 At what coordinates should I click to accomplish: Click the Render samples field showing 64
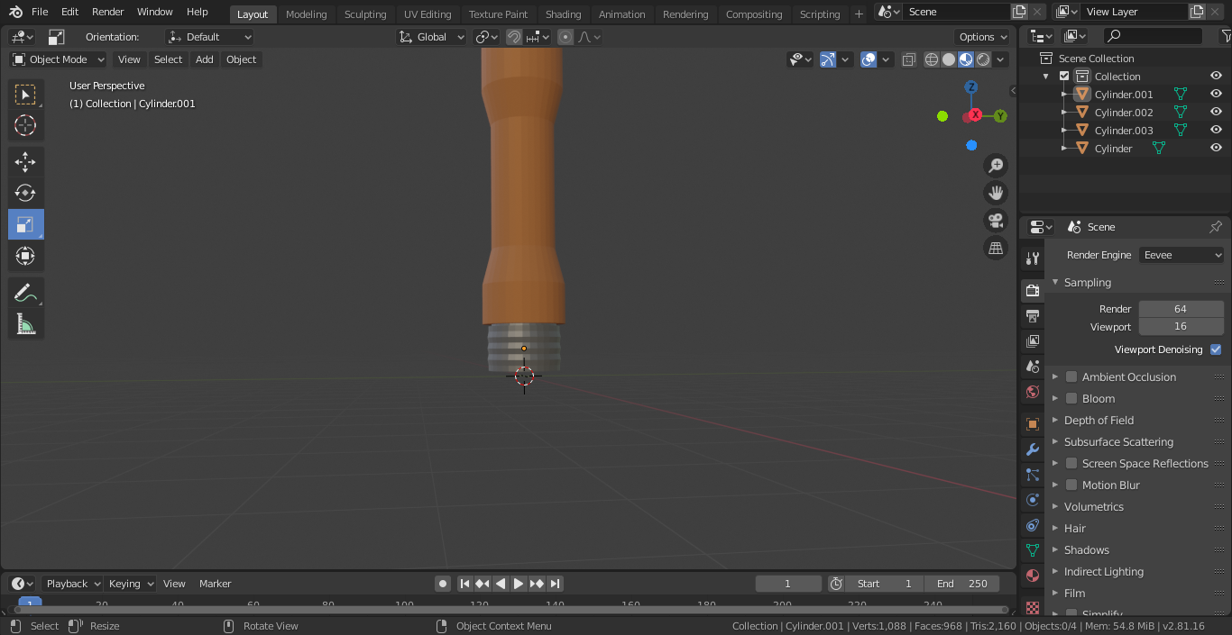[x=1180, y=309]
